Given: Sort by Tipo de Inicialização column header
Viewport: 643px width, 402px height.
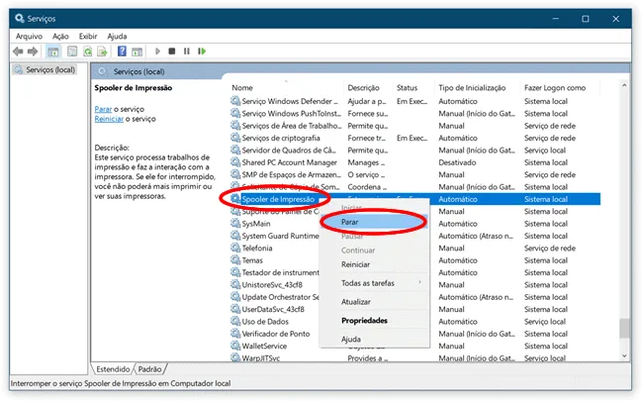Looking at the screenshot, I should (472, 87).
